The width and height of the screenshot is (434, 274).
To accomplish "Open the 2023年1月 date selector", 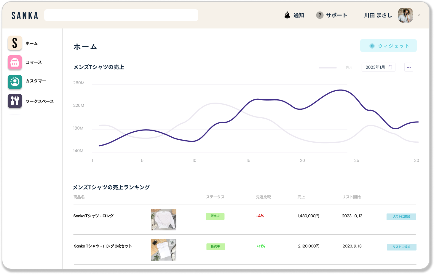I will point(378,67).
